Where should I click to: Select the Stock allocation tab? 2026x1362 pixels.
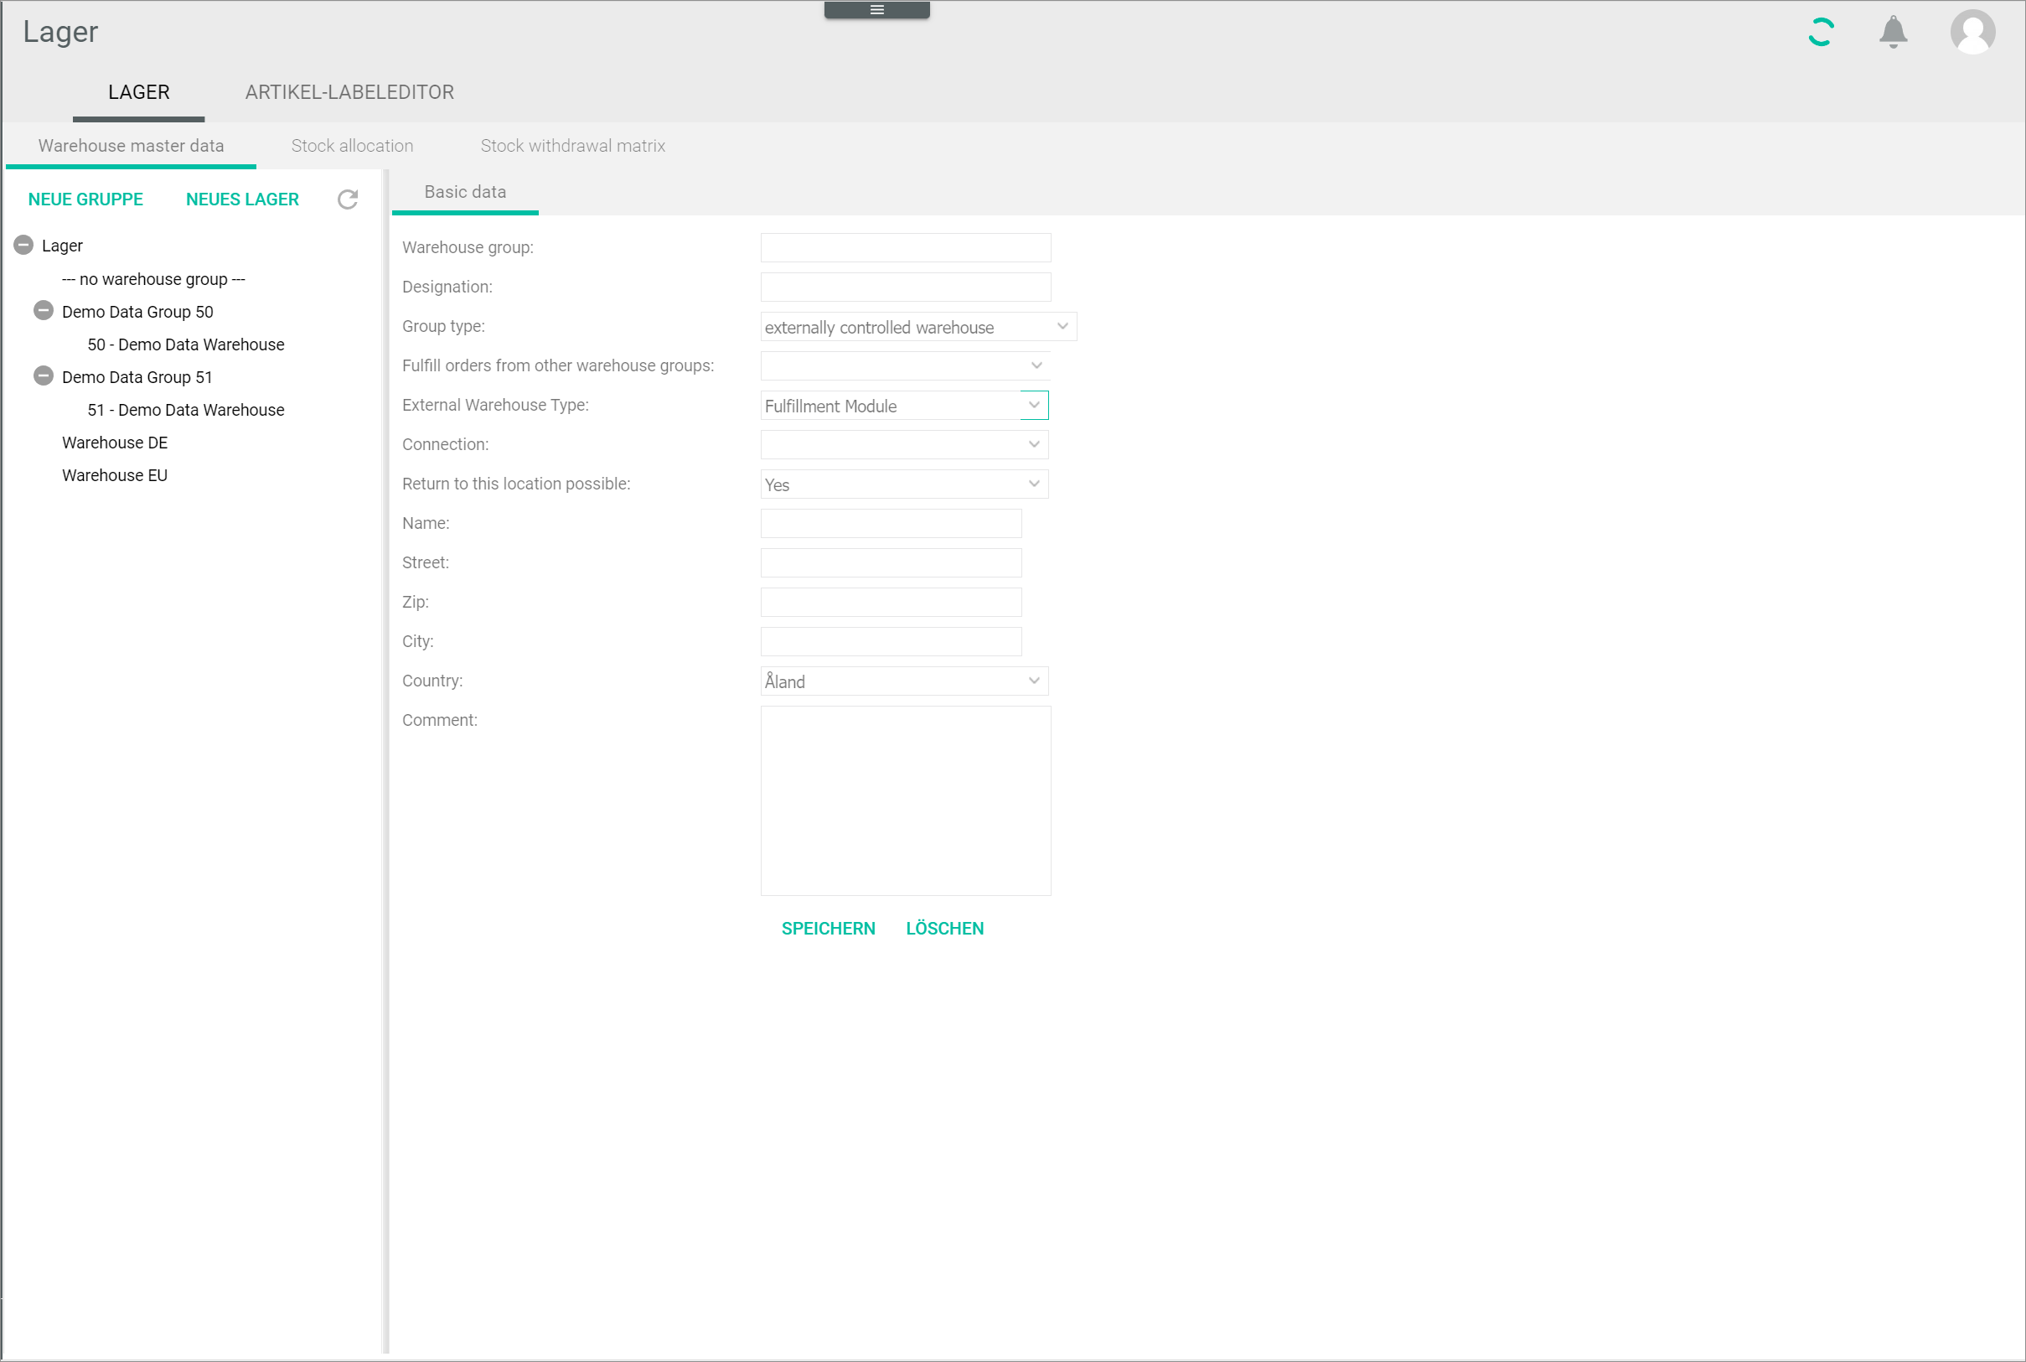point(352,146)
